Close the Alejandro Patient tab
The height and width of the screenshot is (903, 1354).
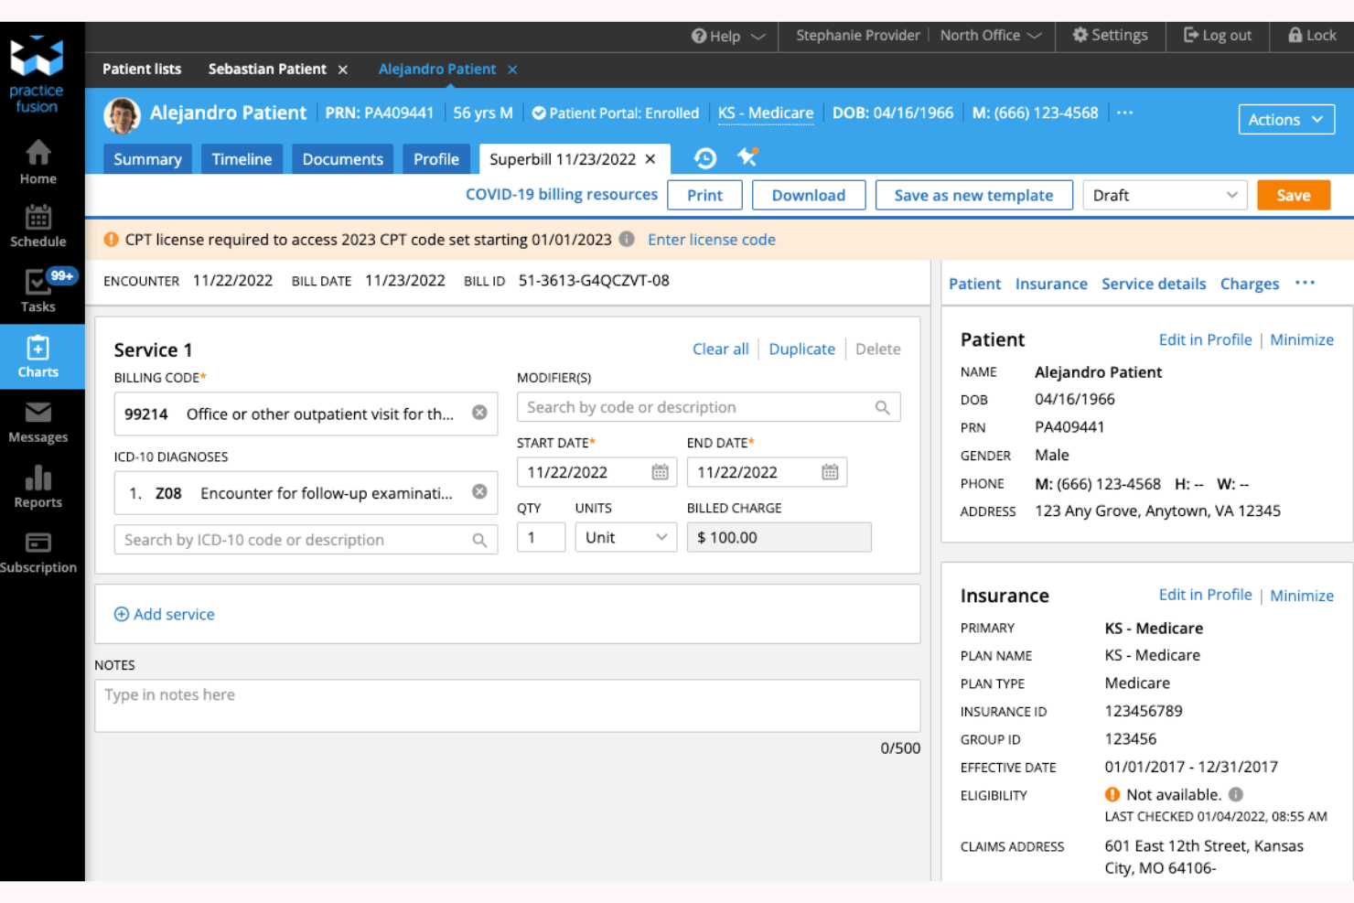click(512, 70)
